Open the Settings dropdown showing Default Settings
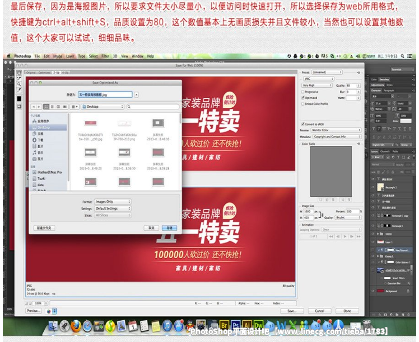 click(113, 208)
